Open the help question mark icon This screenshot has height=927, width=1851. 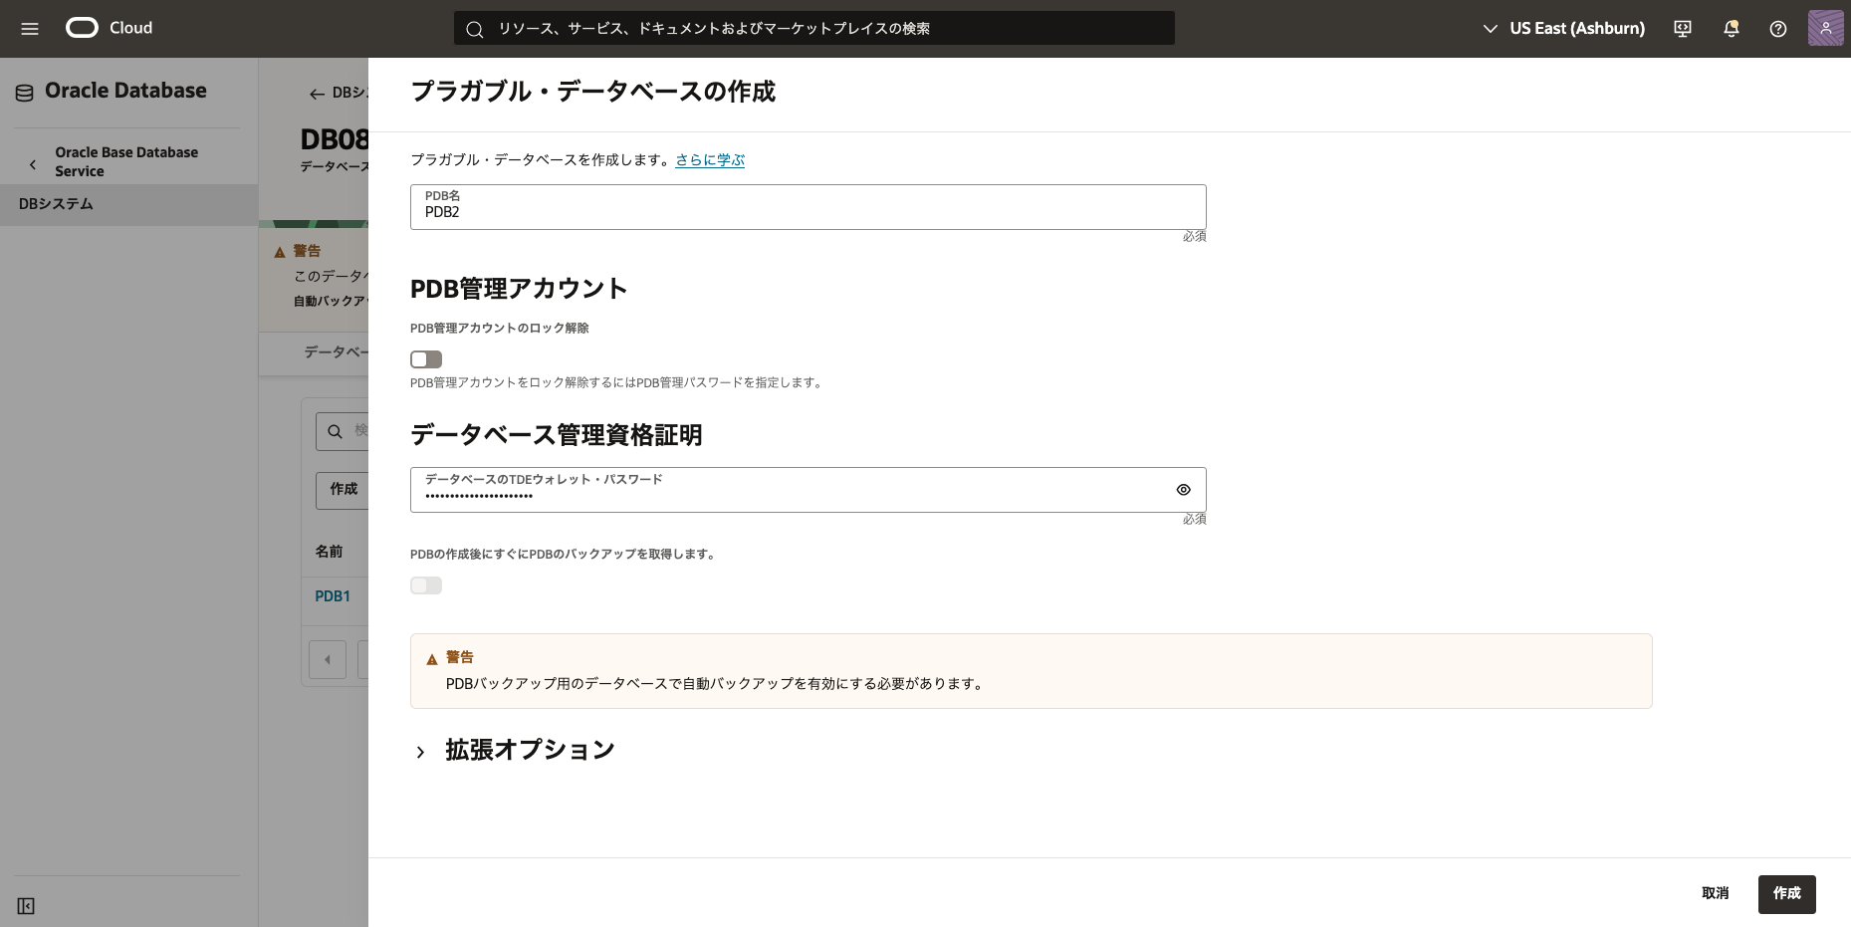click(1778, 29)
